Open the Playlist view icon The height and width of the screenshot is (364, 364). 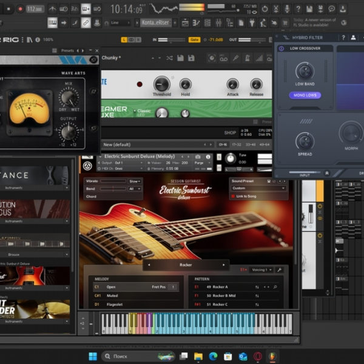(185, 23)
